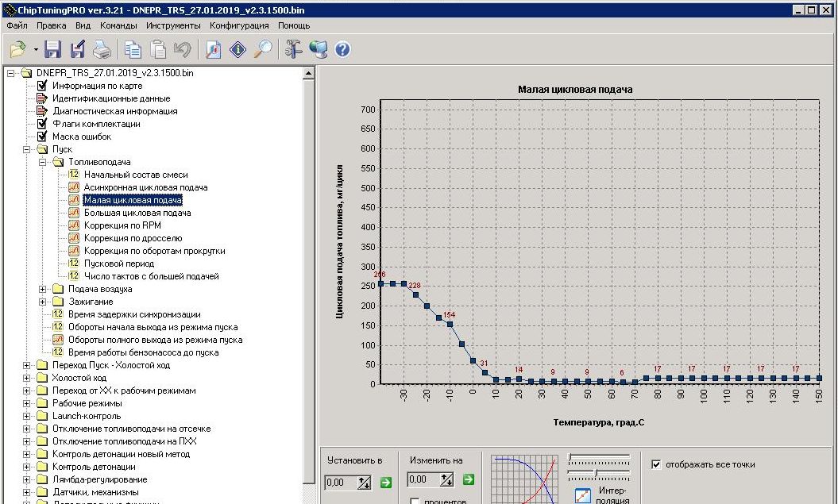Image resolution: width=838 pixels, height=504 pixels.
Task: Select 'Пусковой период' parameter
Action: 119,264
